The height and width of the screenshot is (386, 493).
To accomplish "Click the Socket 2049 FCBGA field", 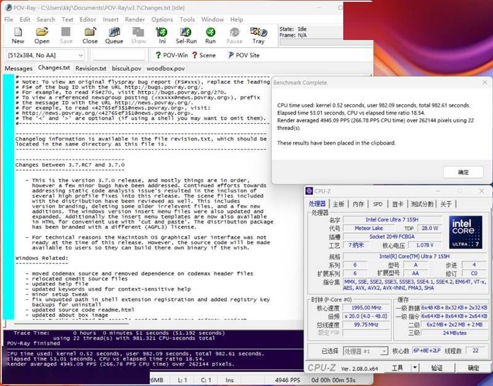I will 392,236.
